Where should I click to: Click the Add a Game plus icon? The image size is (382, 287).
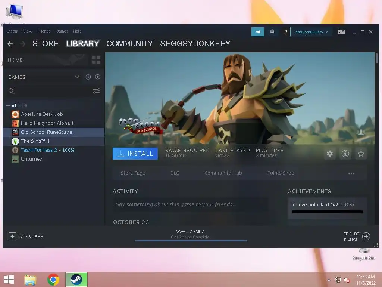coord(12,237)
